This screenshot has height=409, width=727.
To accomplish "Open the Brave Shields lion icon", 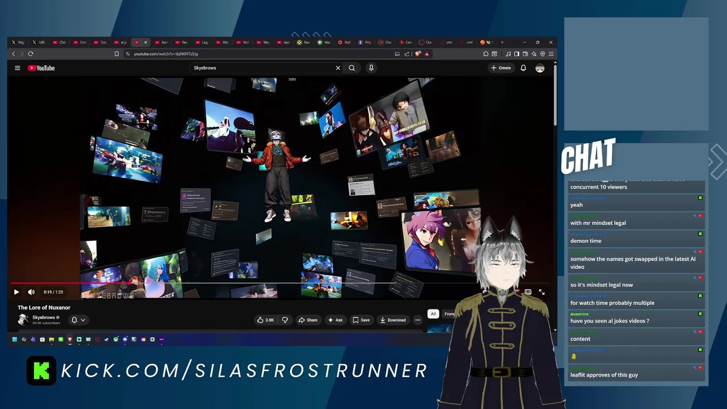I will coord(417,54).
